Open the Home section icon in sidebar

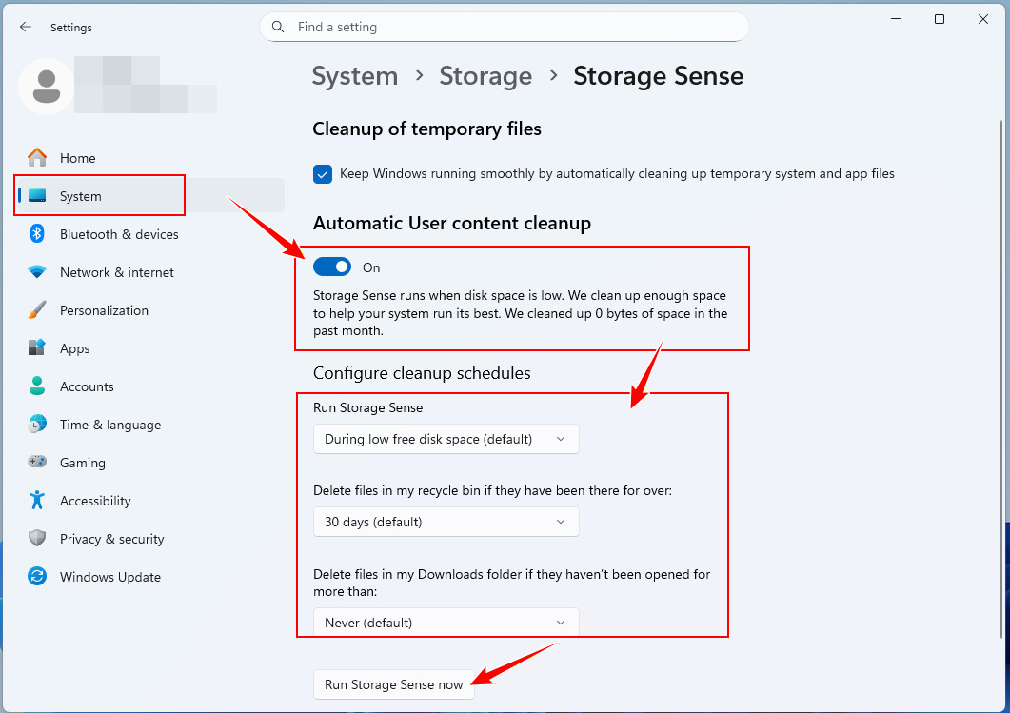(37, 157)
